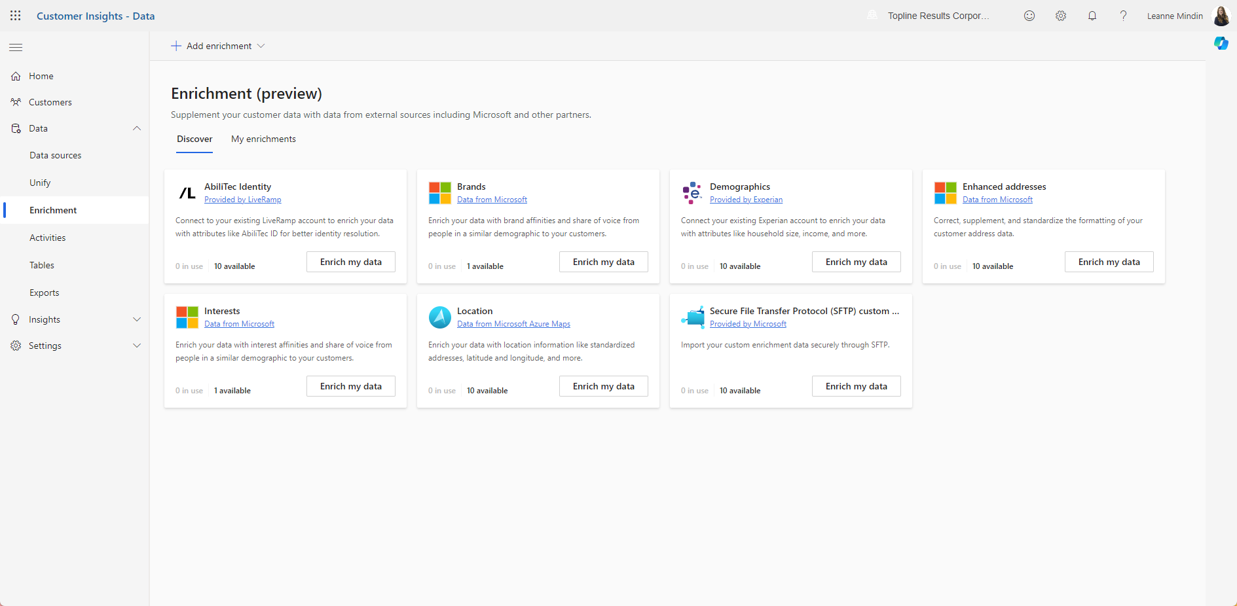Click the Leanne Mindin user name
This screenshot has width=1237, height=606.
[1175, 16]
